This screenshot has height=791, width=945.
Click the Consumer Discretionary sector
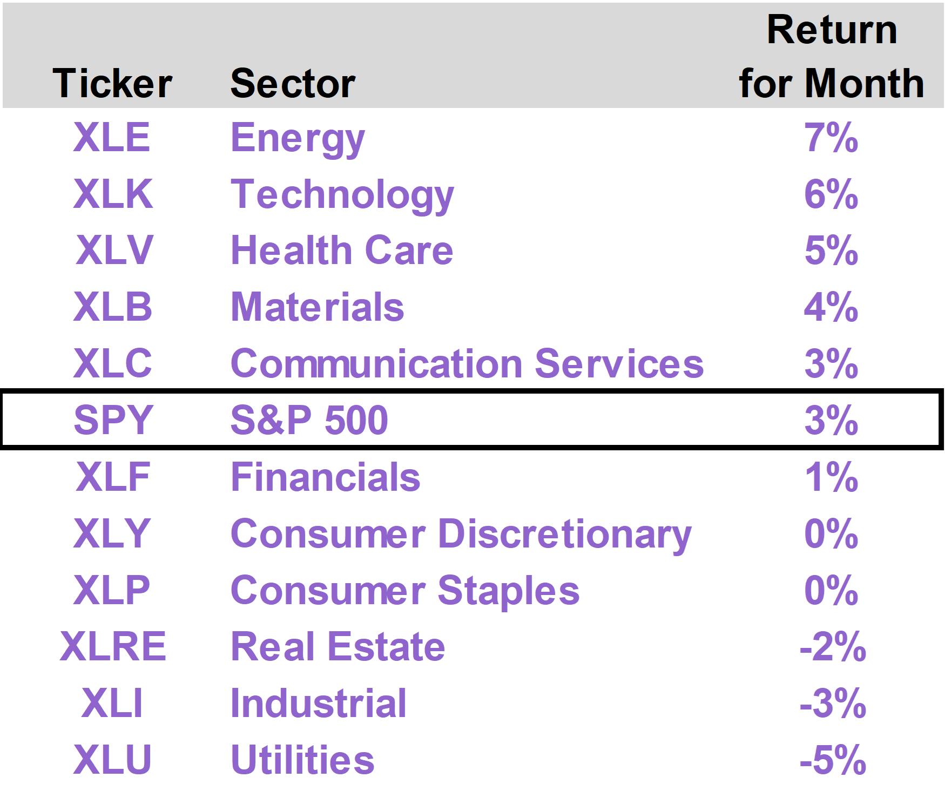(x=461, y=535)
